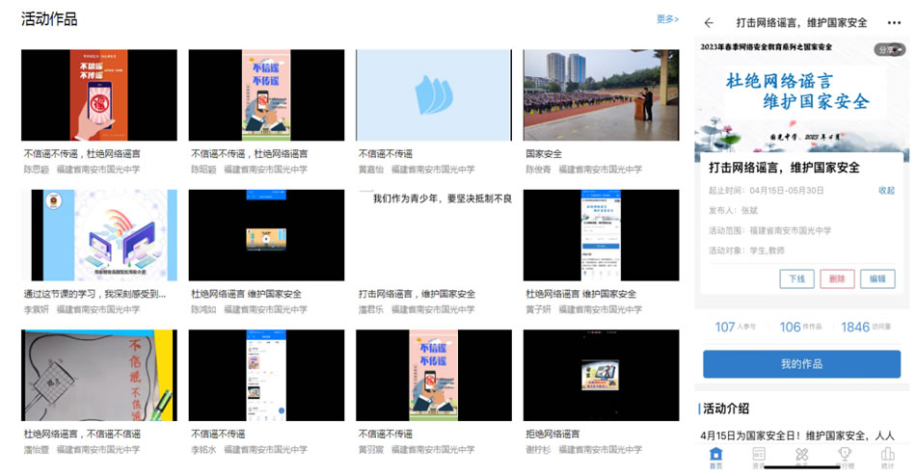Click the 活动作品 section heading
Screen dimensions: 916x475
pos(49,19)
